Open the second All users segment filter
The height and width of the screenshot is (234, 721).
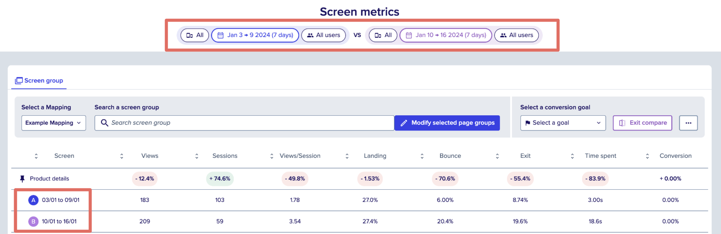517,35
